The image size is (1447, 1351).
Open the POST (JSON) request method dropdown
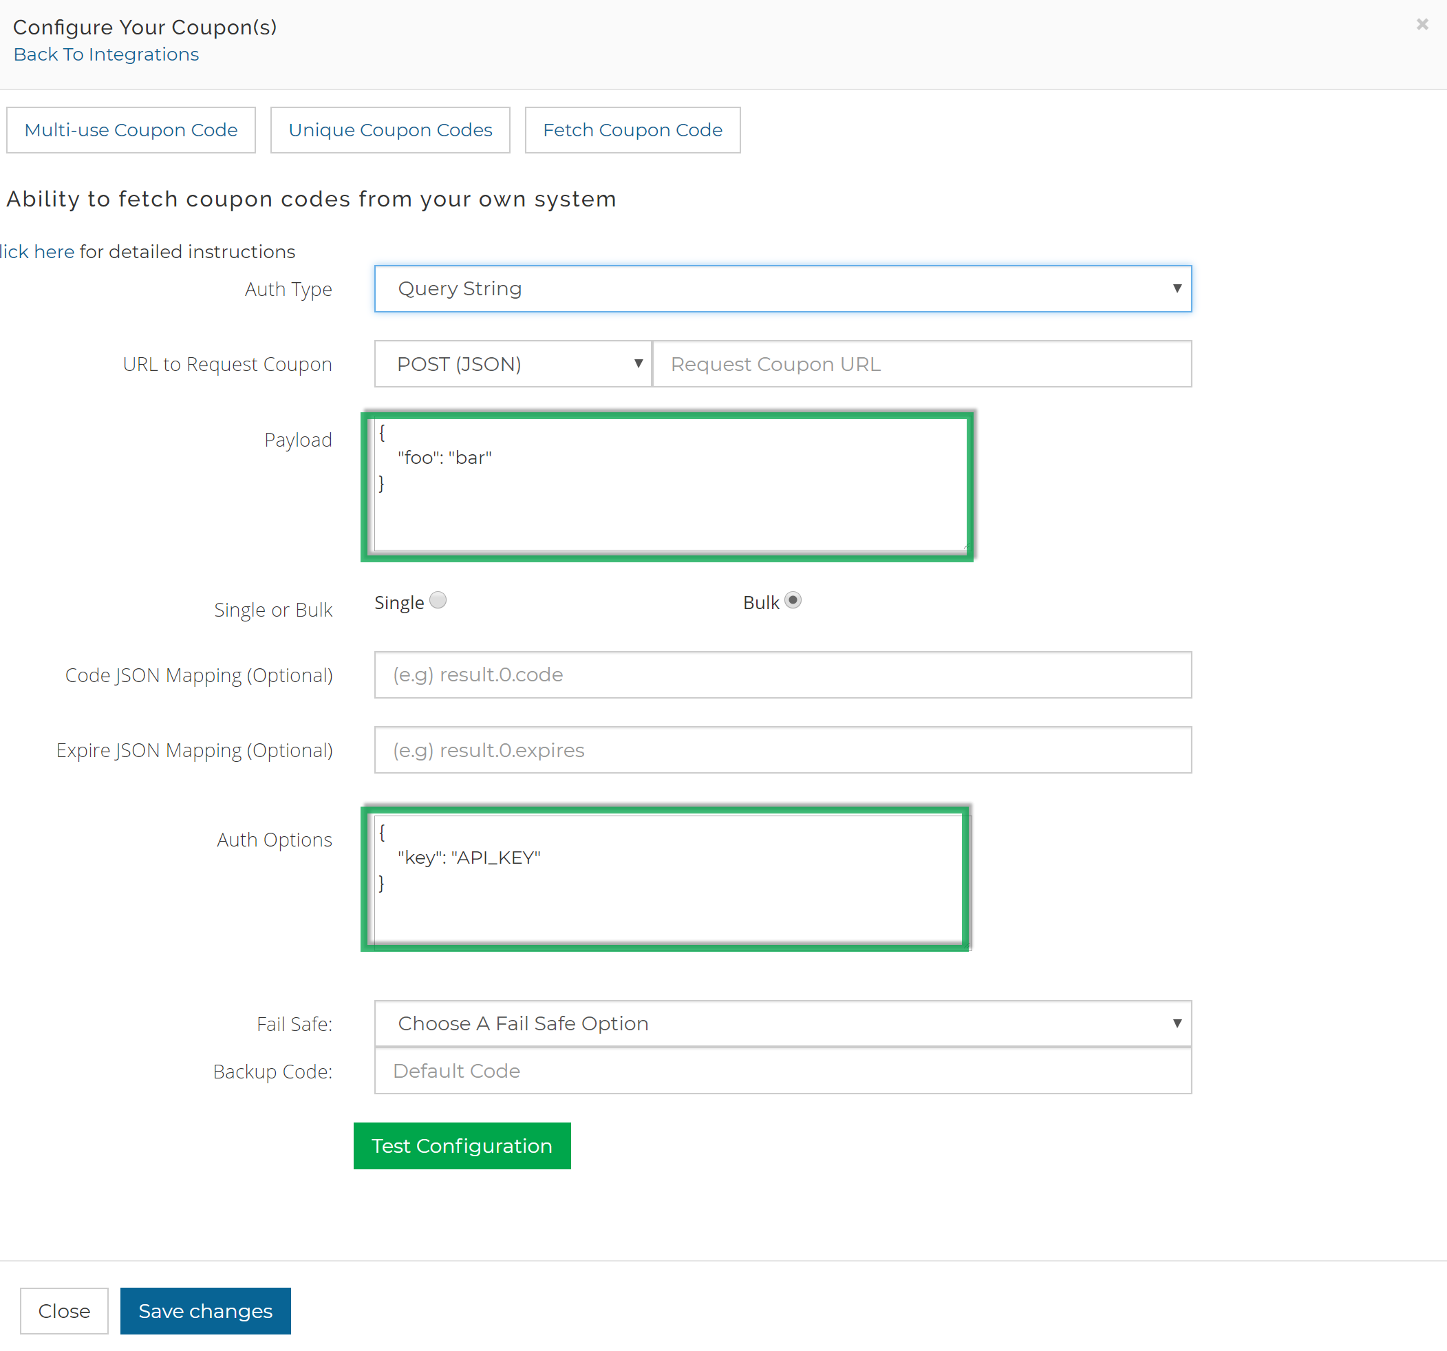(512, 364)
